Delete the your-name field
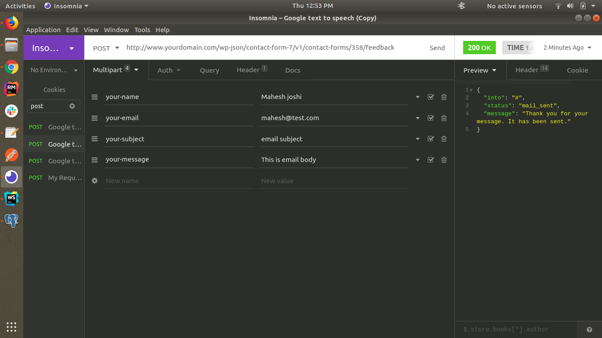Screen dimensions: 602x338 [x=444, y=97]
